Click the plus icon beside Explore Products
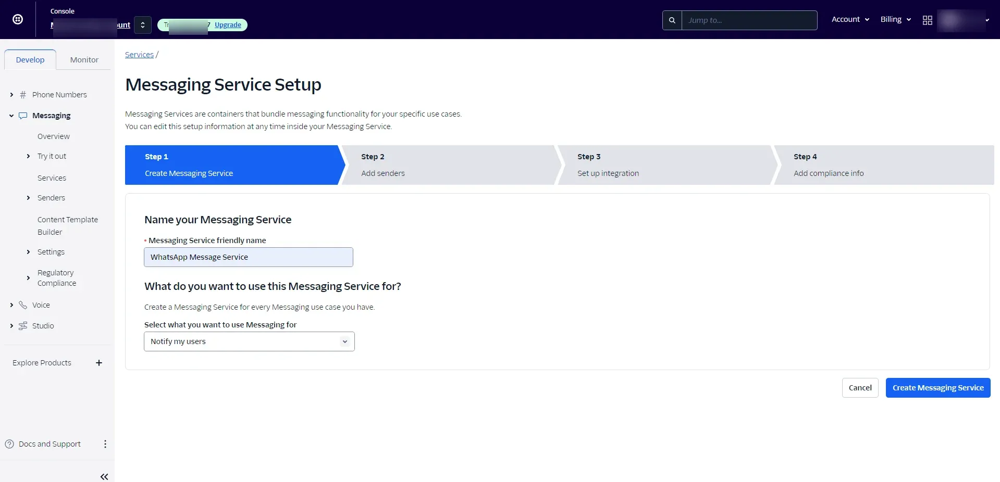The width and height of the screenshot is (1000, 482). 99,363
